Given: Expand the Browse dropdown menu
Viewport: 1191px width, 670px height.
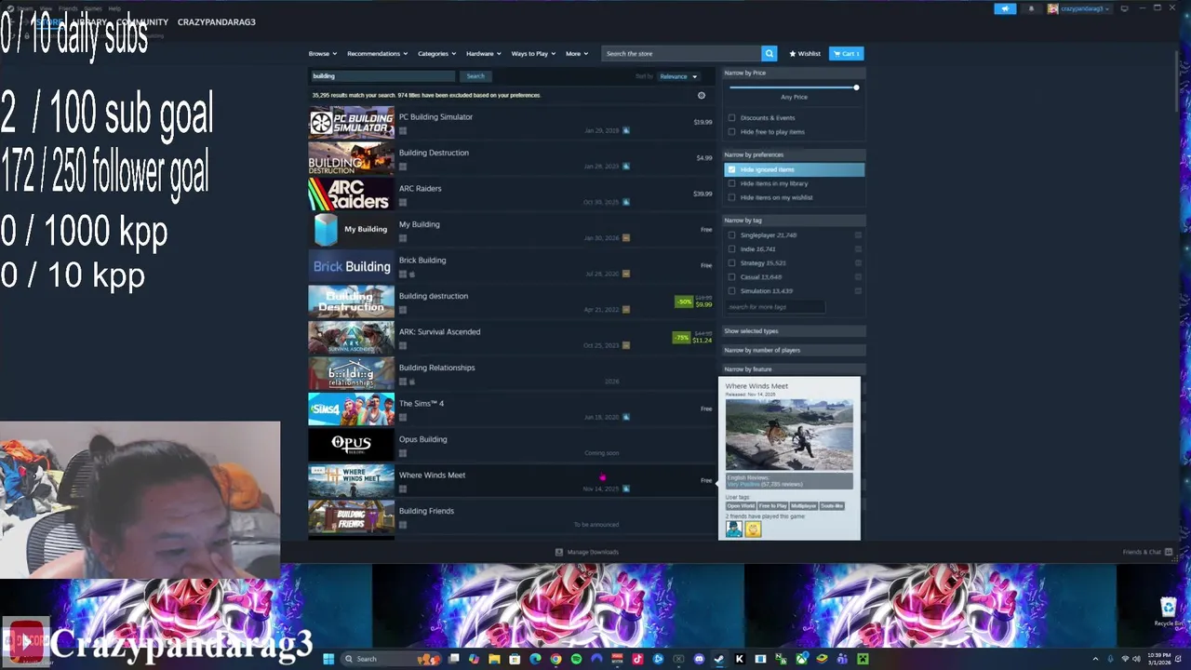Looking at the screenshot, I should 322,53.
